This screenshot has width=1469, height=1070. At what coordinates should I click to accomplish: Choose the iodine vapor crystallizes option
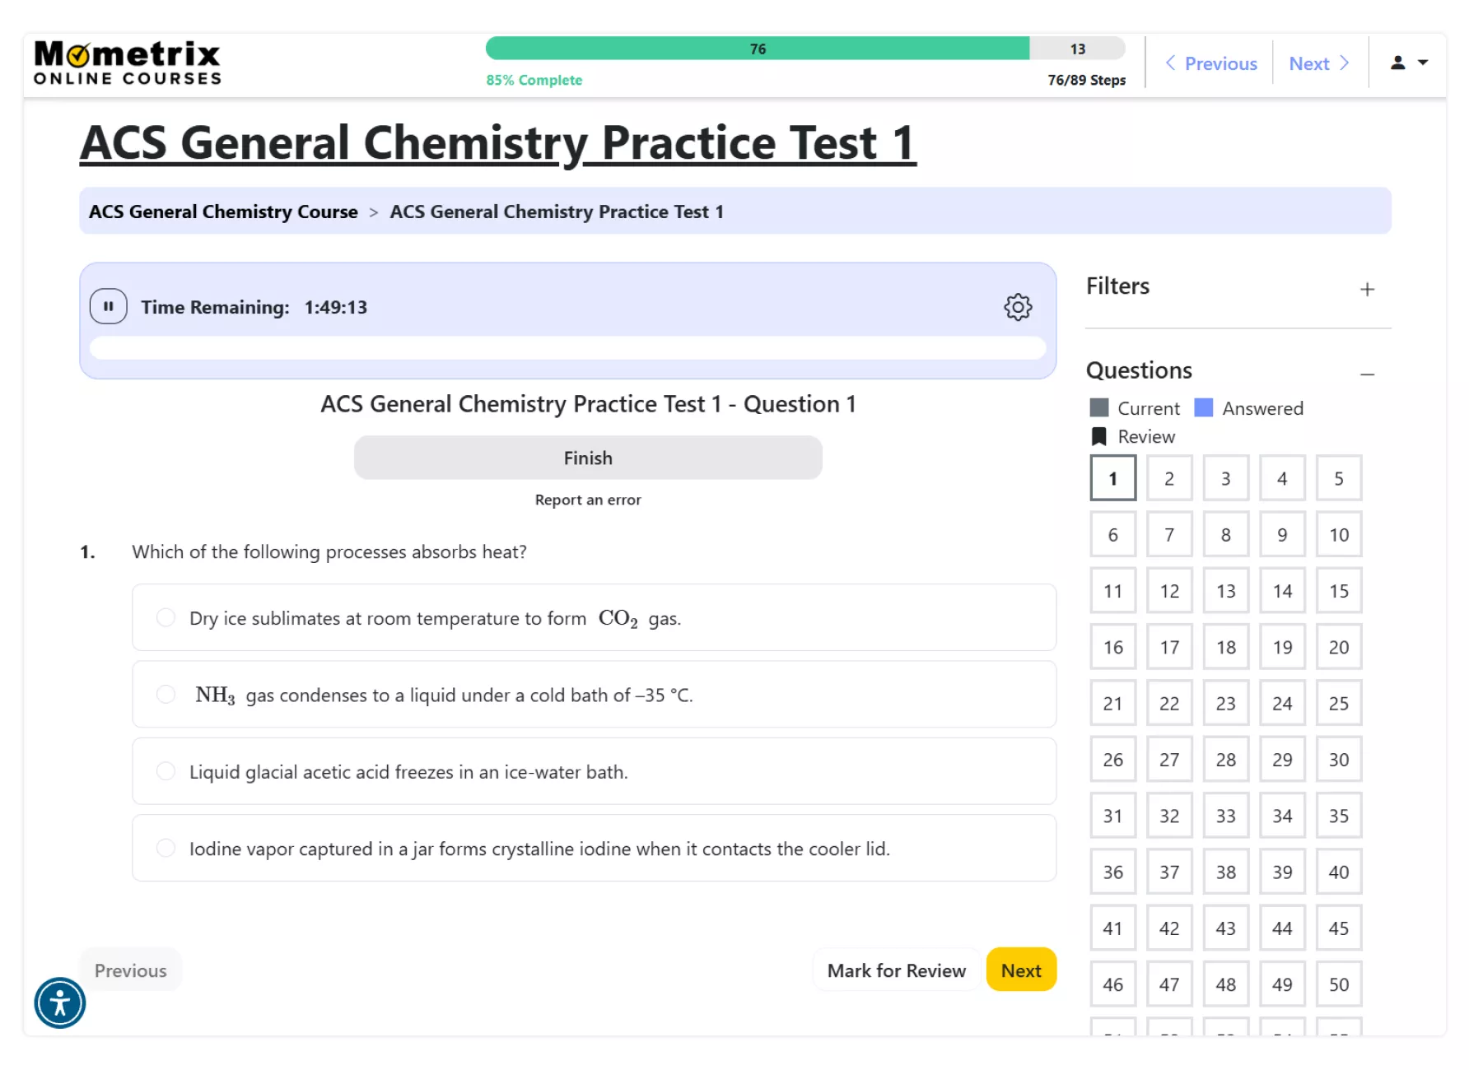click(166, 849)
